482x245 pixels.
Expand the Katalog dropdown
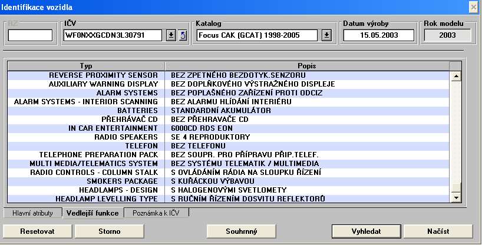327,35
